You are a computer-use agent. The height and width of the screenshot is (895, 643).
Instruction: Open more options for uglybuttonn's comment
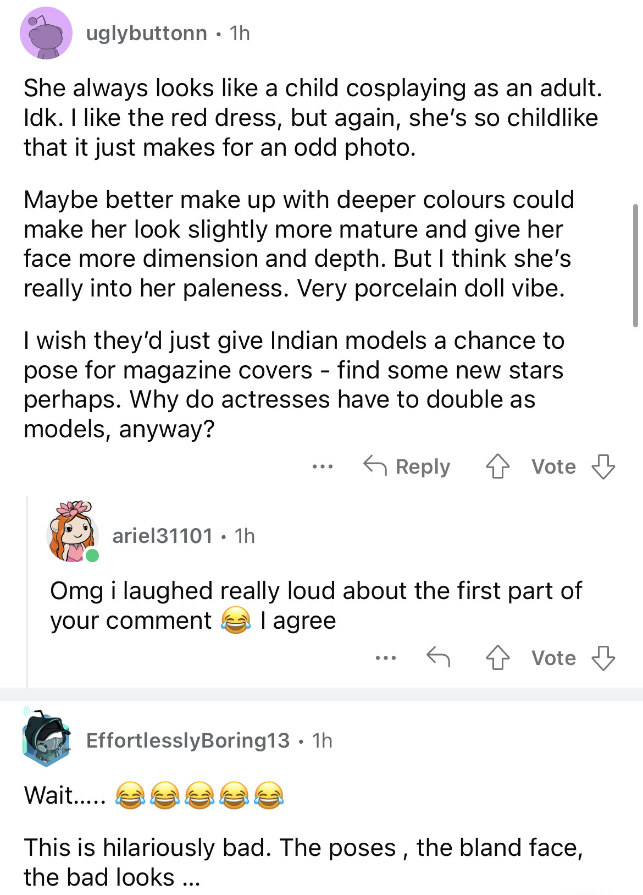(x=322, y=466)
